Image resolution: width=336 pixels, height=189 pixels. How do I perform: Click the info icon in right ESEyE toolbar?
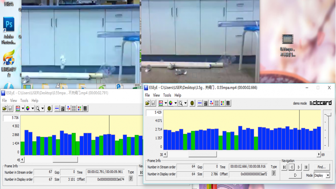point(192,103)
